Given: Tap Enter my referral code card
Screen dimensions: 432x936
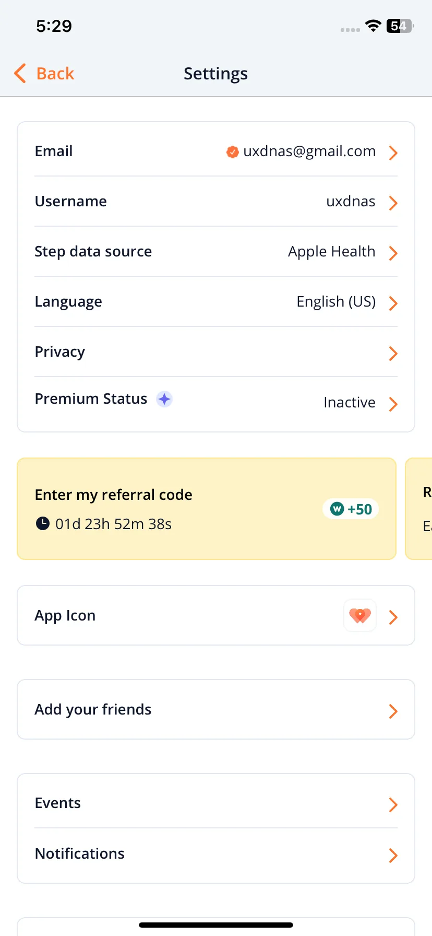Looking at the screenshot, I should 207,509.
